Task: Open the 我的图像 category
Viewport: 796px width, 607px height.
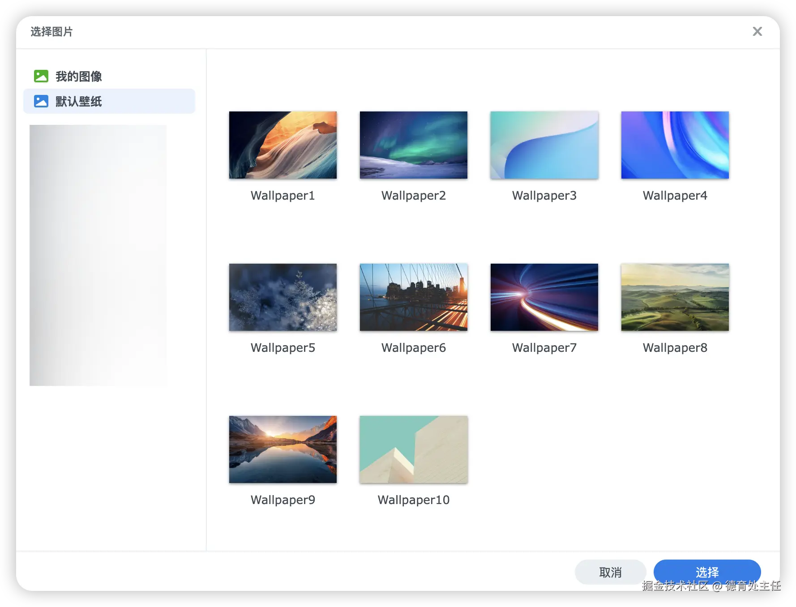Action: [x=78, y=77]
